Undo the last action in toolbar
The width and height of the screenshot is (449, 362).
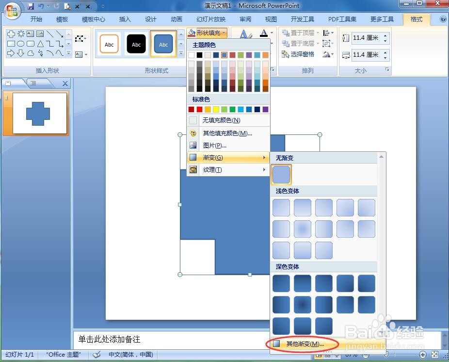point(41,6)
